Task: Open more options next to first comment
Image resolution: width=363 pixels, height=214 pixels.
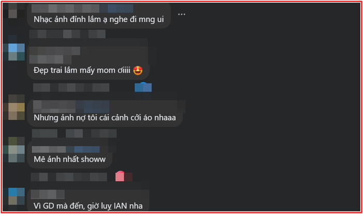Action: click(x=181, y=14)
